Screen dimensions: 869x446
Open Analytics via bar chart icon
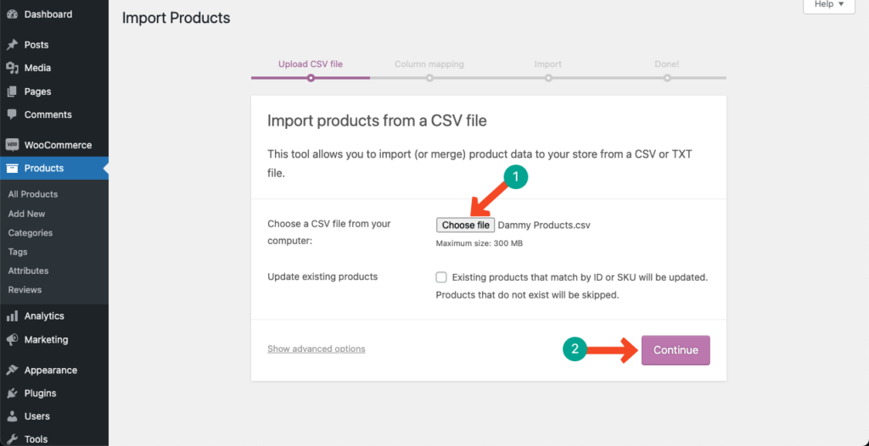[12, 316]
